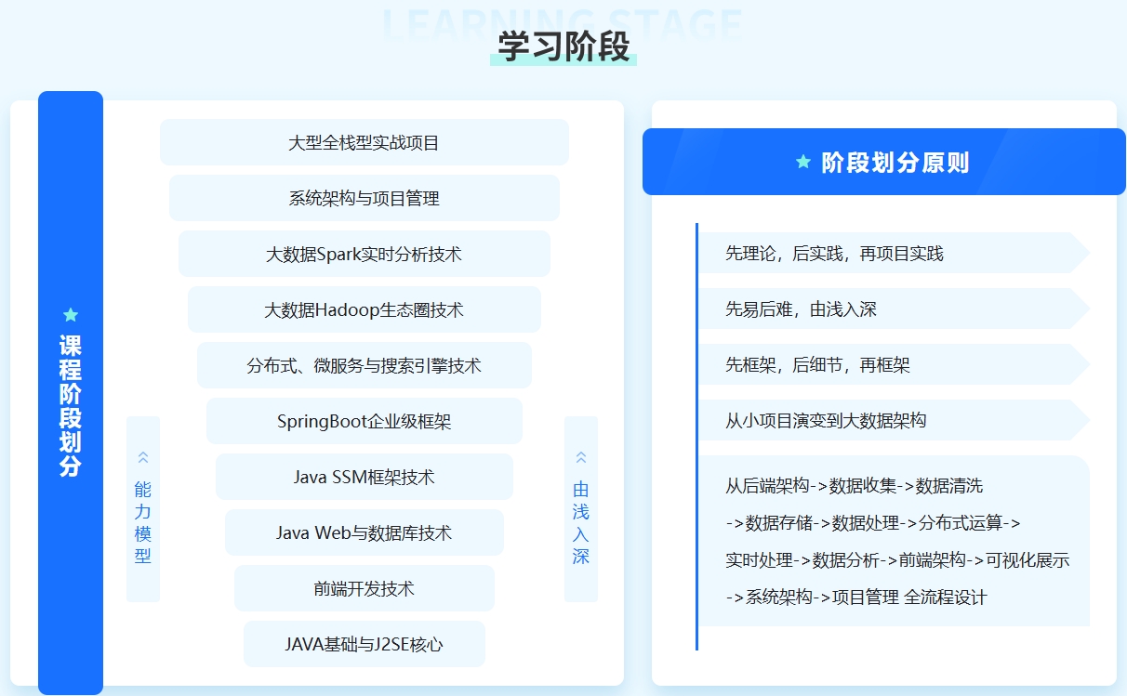Select the 大型全栈型实战项目 stage bar
This screenshot has width=1127, height=696.
point(365,142)
